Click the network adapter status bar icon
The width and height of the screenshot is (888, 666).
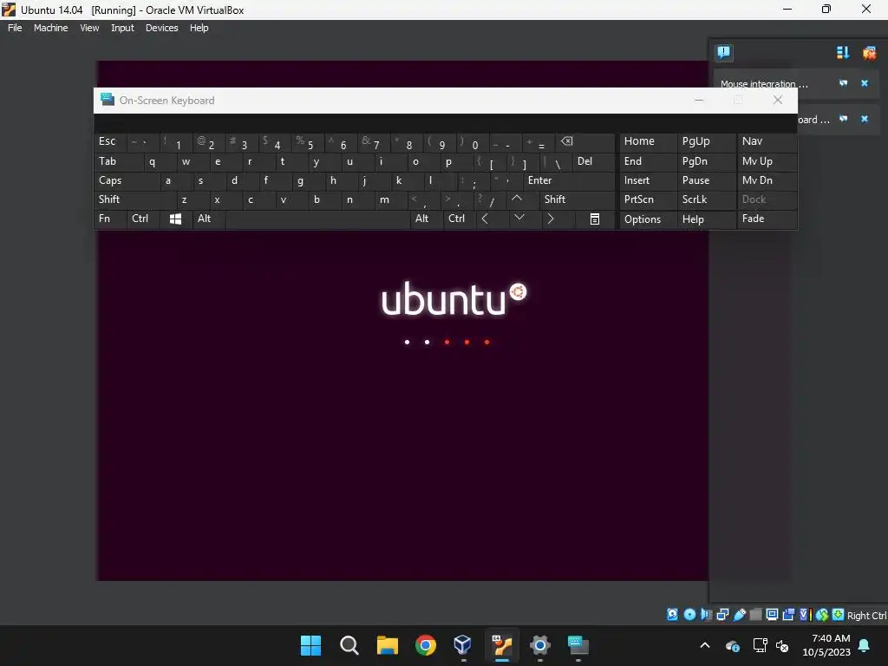[x=722, y=615]
